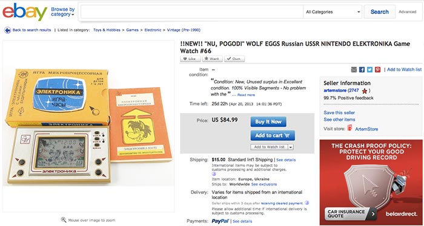Share the listing on Twitter
Screen dimensions: 424x226
369,69
